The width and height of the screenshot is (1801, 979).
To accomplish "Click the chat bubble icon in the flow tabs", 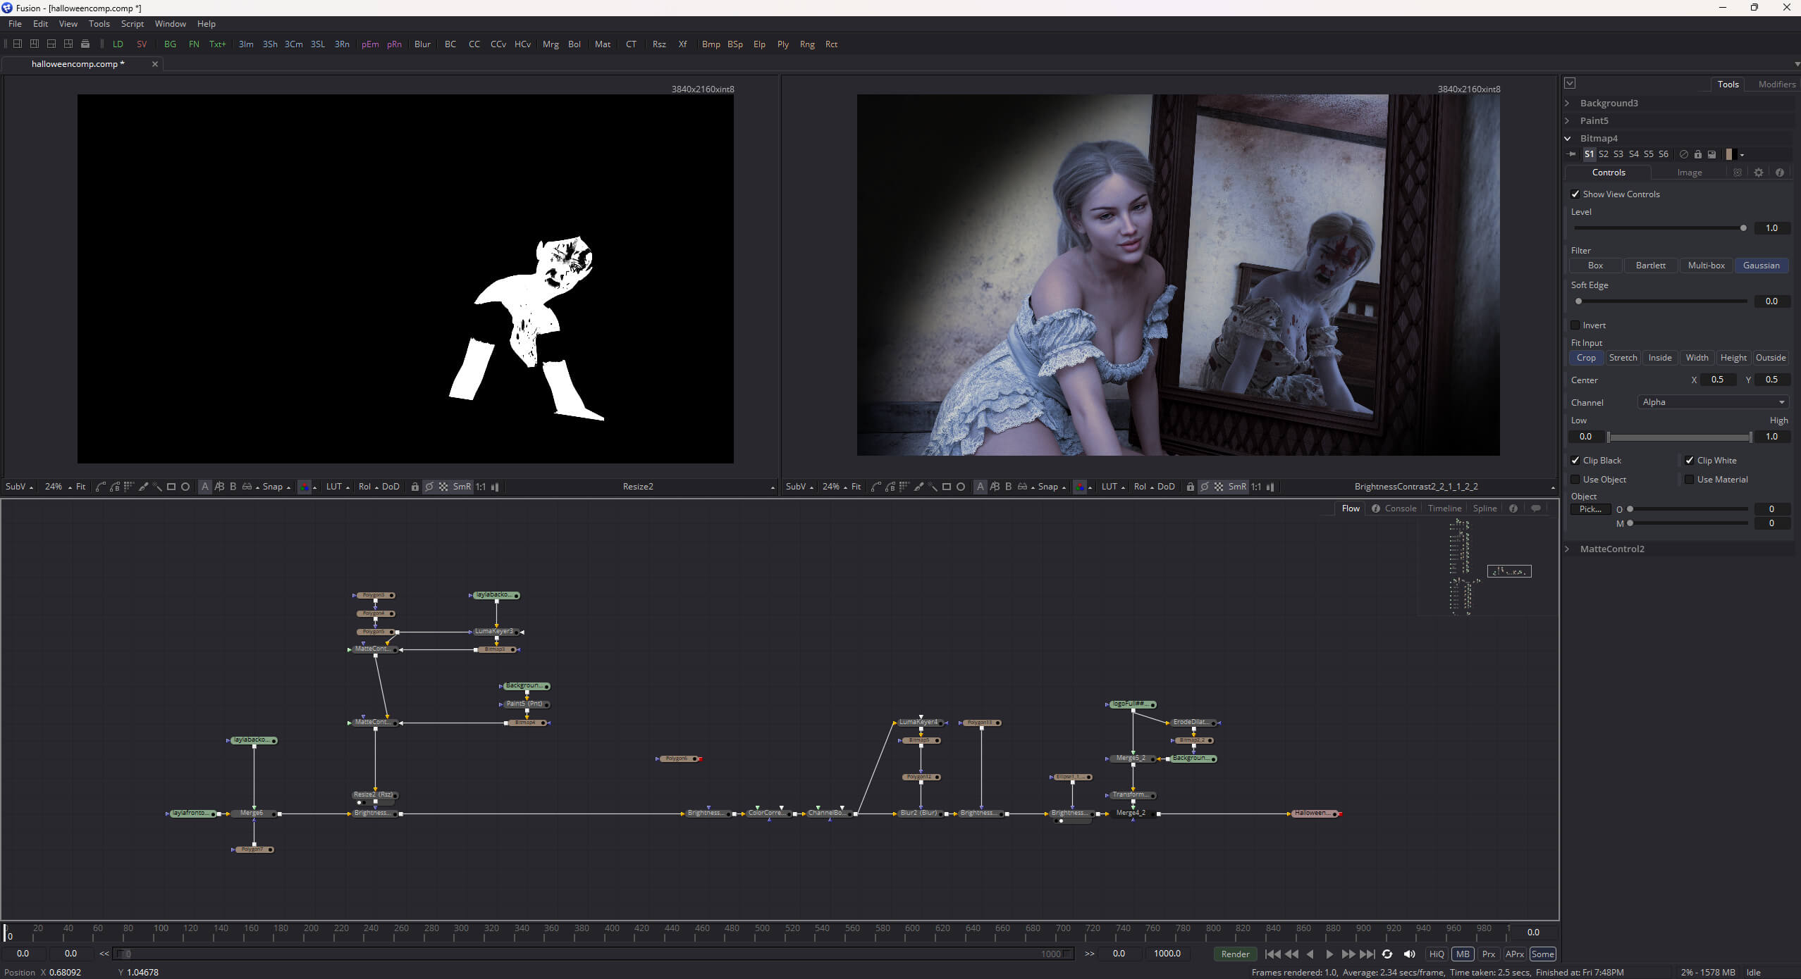I will pyautogui.click(x=1535, y=509).
